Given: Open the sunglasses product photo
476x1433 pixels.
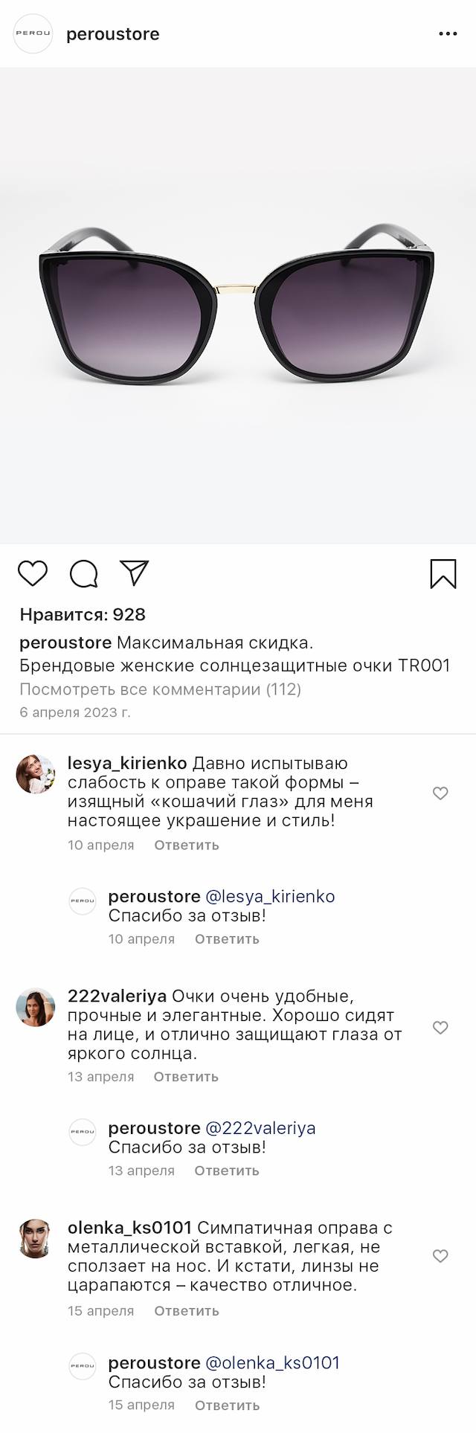Looking at the screenshot, I should pyautogui.click(x=238, y=305).
